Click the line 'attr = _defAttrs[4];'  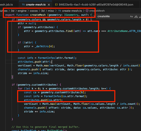coord(39,46)
